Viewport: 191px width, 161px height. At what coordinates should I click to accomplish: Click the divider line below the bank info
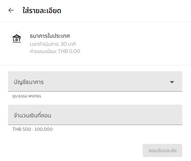[x=95, y=65]
